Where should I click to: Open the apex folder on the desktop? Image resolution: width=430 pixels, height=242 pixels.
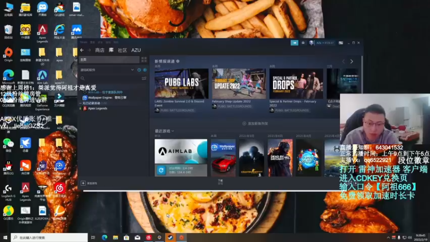[59, 54]
